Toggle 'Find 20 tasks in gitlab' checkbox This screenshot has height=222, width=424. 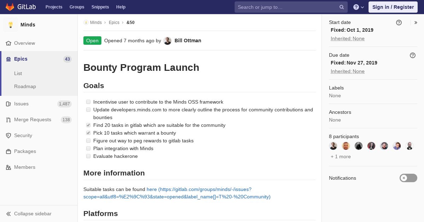tap(88, 125)
